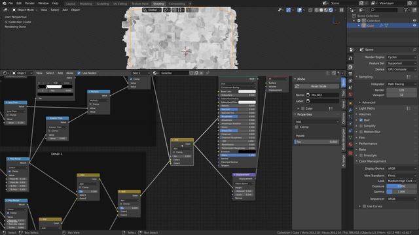This screenshot has width=419, height=235.
Task: Switch viewport to material preview shading
Action: pyautogui.click(x=326, y=10)
